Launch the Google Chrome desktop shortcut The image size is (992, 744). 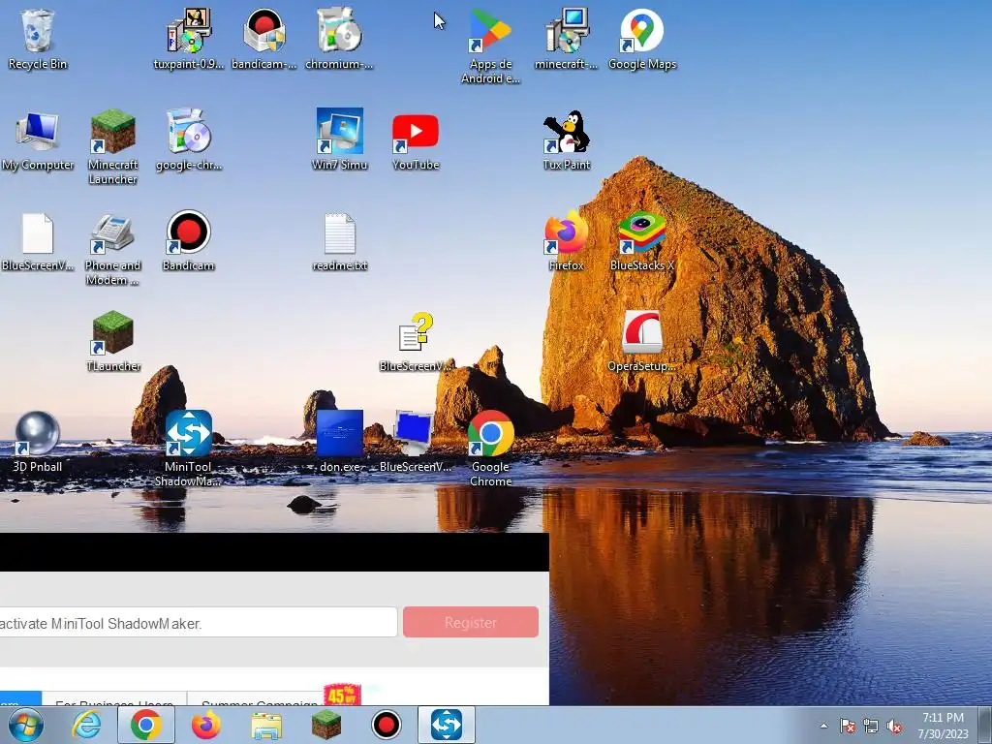coord(490,448)
